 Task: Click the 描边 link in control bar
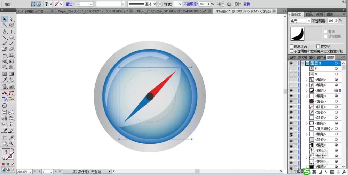click(x=70, y=4)
